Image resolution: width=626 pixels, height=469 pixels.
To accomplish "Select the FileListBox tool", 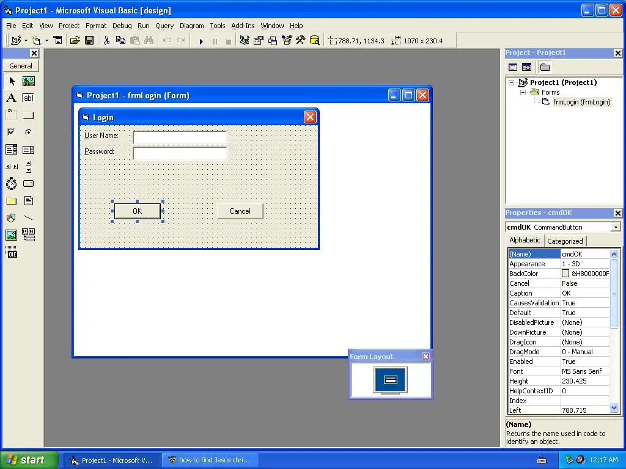I will (28, 200).
